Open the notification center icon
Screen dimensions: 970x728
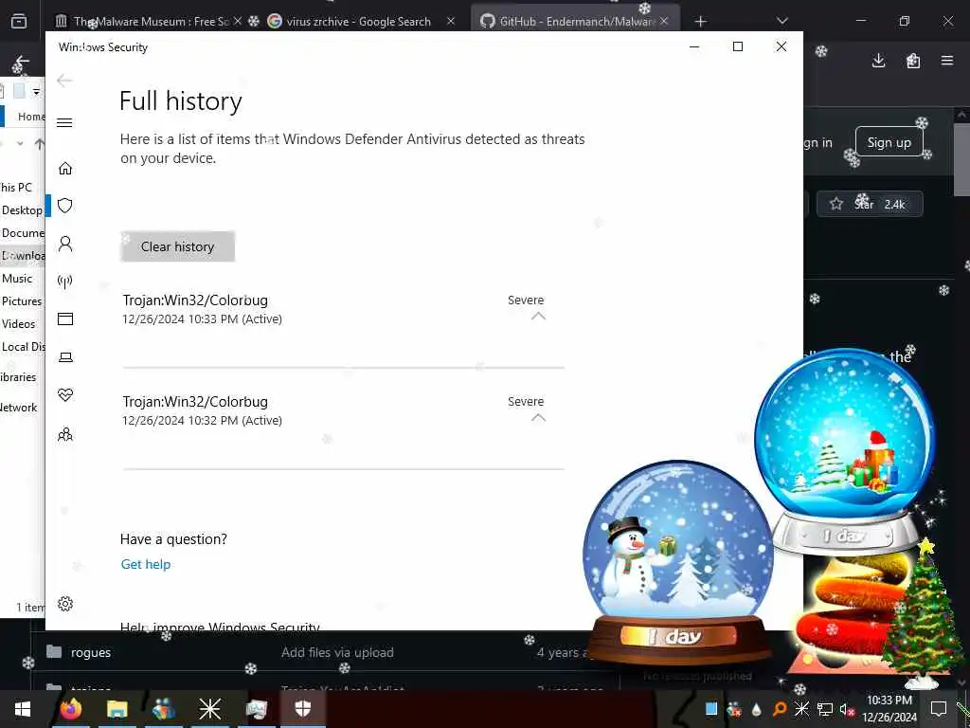point(939,708)
